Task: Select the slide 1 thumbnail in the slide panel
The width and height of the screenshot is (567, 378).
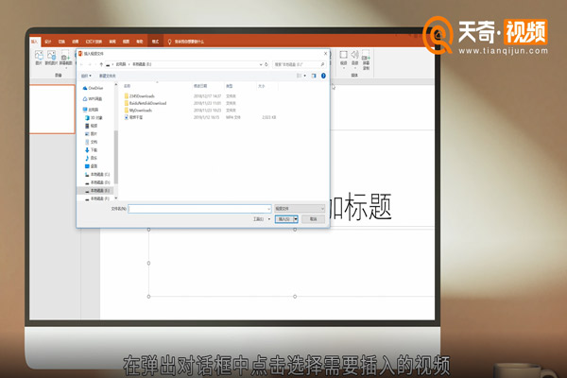Action: (x=52, y=110)
